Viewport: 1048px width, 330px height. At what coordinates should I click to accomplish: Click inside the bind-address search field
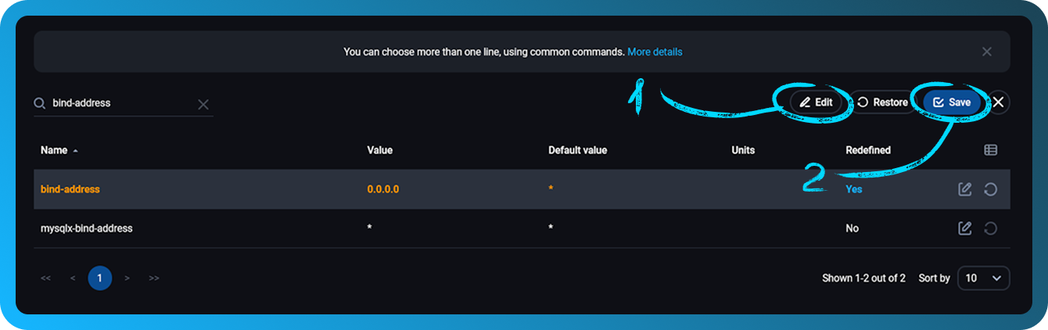(117, 103)
